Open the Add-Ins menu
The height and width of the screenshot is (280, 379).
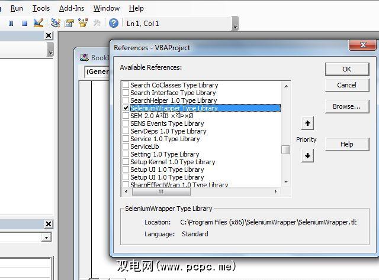[72, 8]
